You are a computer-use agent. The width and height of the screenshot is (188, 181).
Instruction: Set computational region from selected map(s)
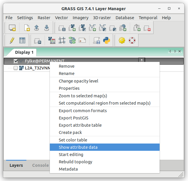[x=105, y=103]
